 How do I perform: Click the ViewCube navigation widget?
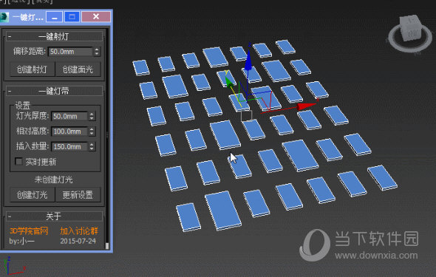(x=410, y=34)
